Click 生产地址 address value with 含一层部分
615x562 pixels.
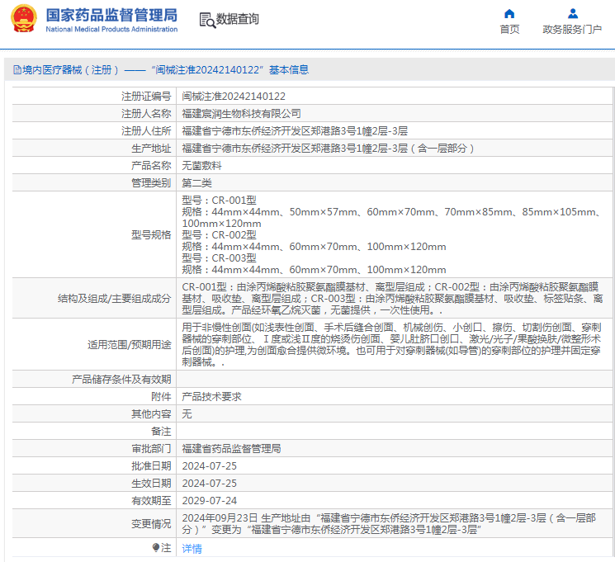(329, 148)
